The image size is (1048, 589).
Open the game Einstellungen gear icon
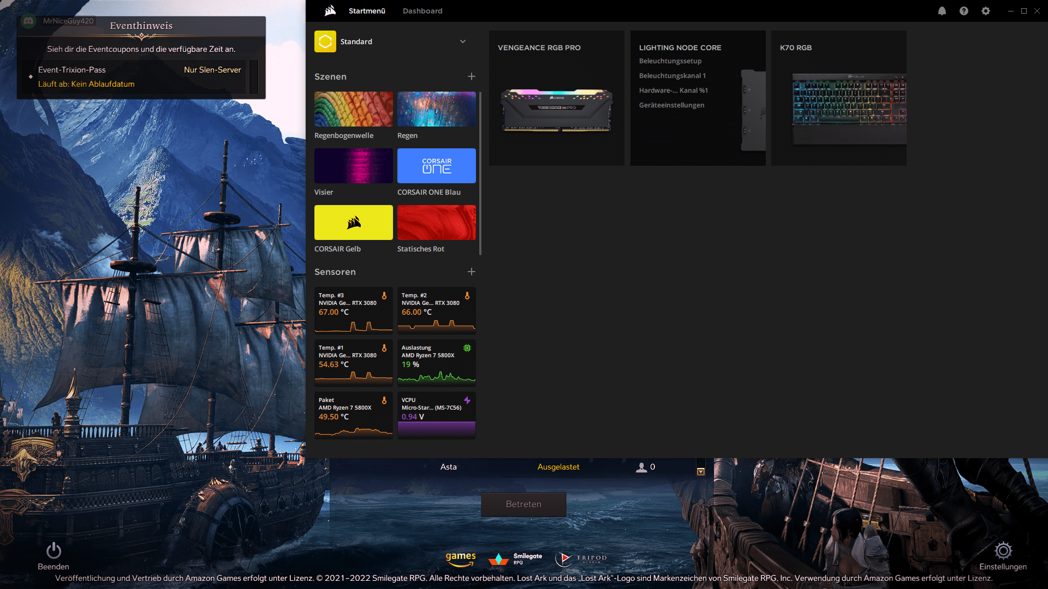tap(1003, 551)
